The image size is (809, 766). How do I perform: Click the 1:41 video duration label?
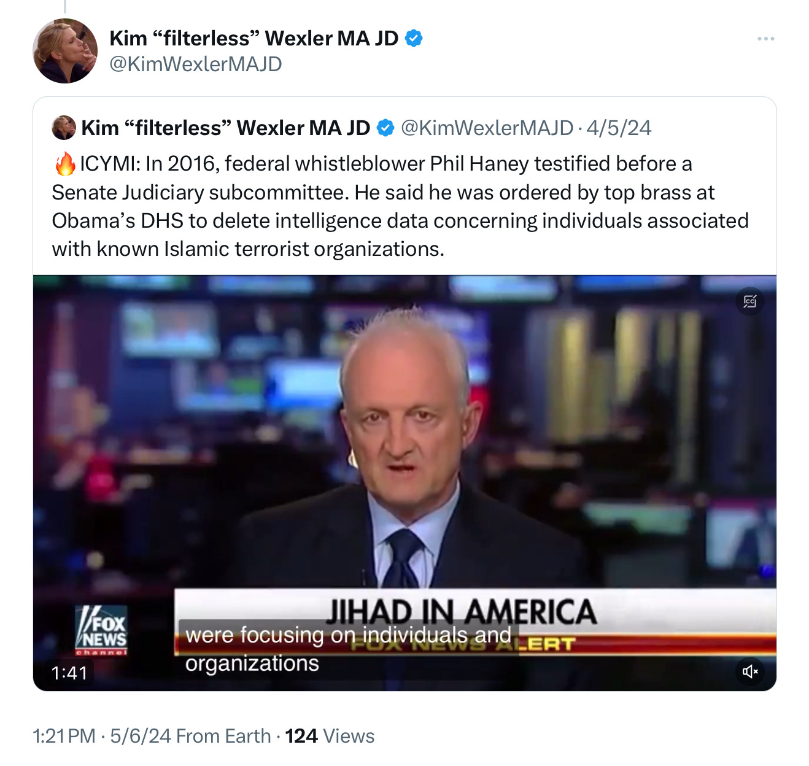69,673
